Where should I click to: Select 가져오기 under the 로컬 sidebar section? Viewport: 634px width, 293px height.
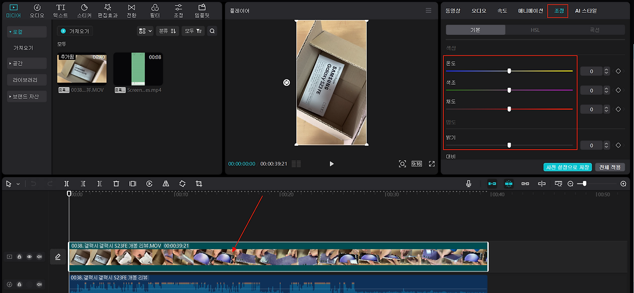coord(23,48)
